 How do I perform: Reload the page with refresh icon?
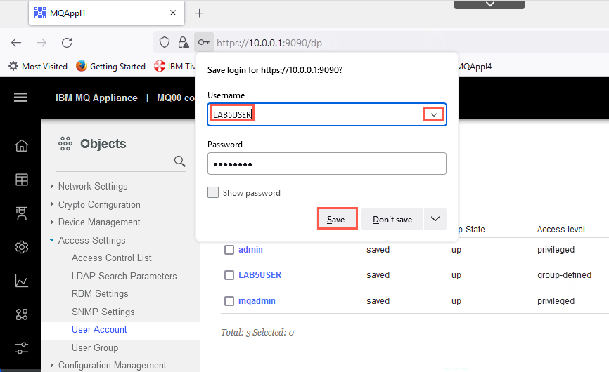pos(67,43)
